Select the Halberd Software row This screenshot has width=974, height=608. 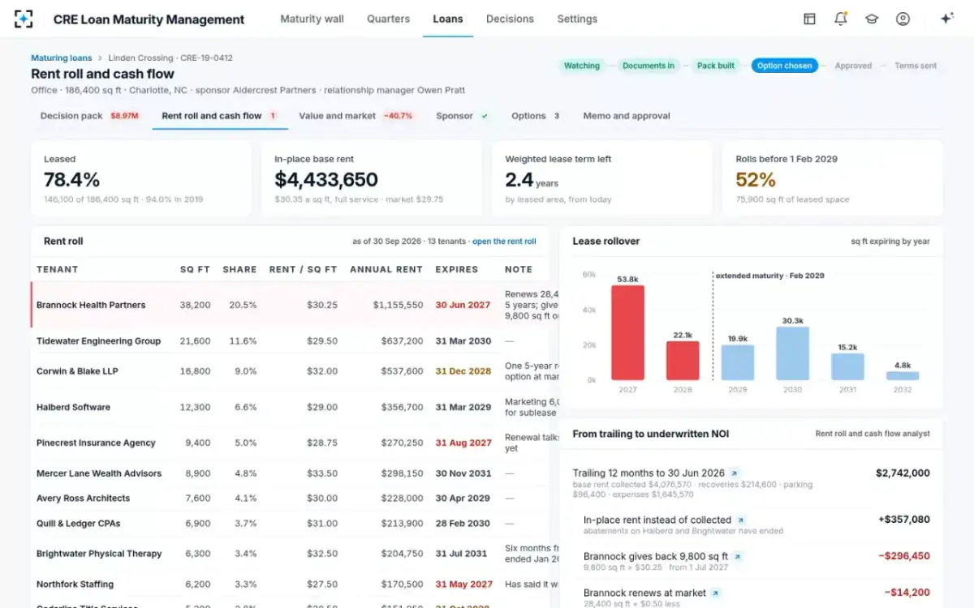click(x=290, y=407)
